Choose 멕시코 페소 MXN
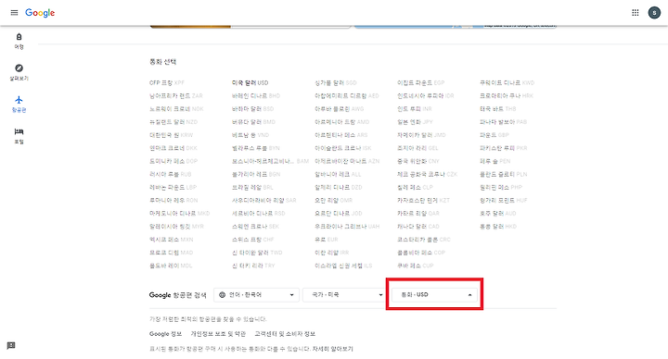 (x=171, y=240)
